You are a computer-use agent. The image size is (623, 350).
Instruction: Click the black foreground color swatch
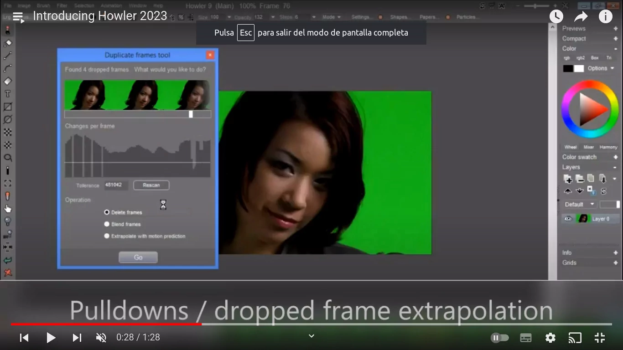[x=568, y=68]
